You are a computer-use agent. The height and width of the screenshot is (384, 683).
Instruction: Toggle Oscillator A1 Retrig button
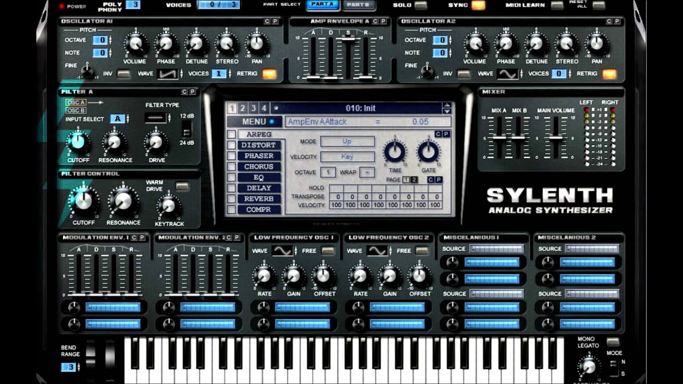(269, 74)
